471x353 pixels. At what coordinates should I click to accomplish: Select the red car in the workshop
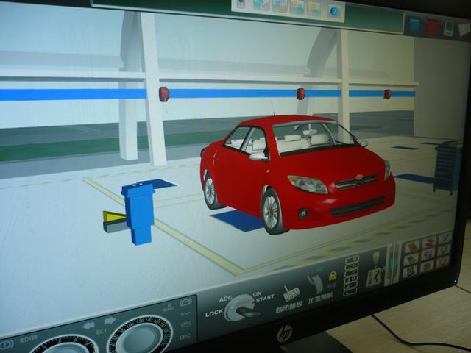click(x=297, y=173)
